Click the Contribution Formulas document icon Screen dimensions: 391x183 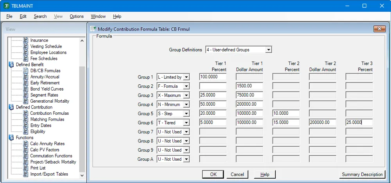pos(26,113)
